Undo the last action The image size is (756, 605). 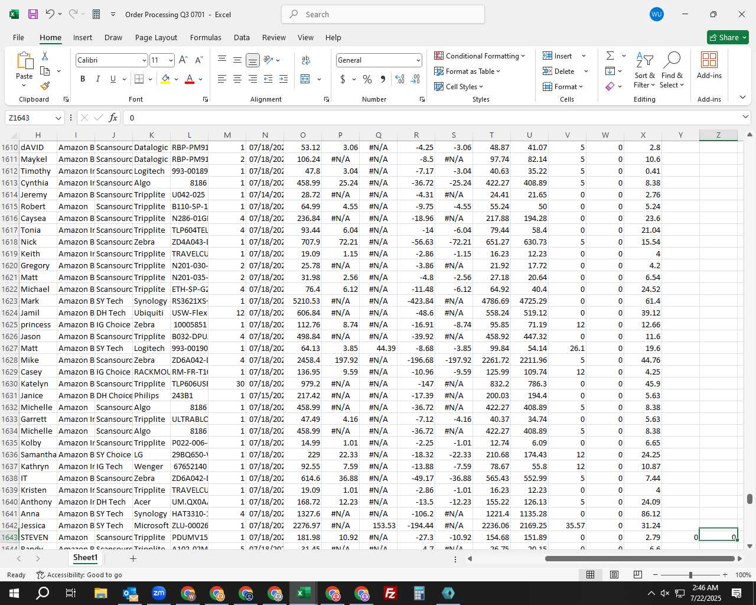coord(50,14)
